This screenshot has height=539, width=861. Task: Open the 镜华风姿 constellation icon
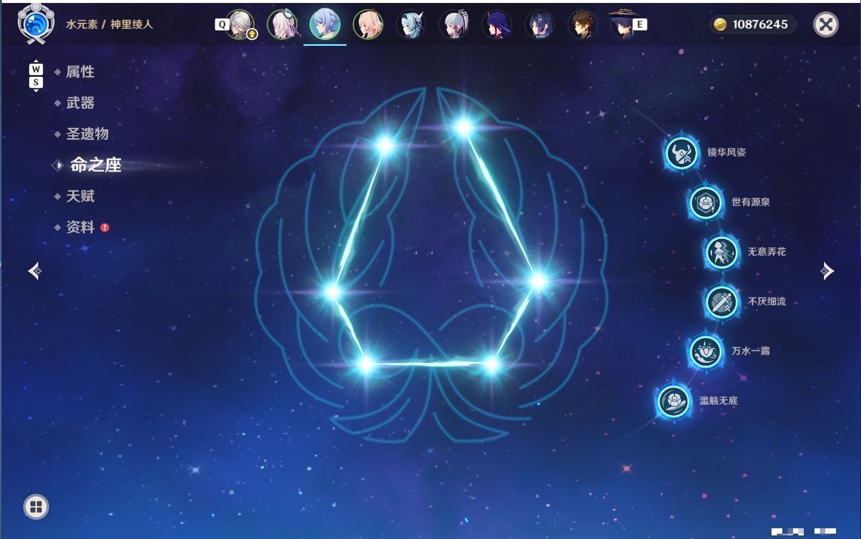pos(681,153)
